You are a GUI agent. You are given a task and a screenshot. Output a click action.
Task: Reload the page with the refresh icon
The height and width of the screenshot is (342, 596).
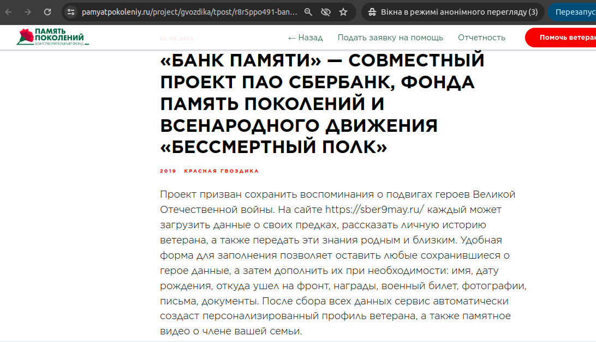47,12
